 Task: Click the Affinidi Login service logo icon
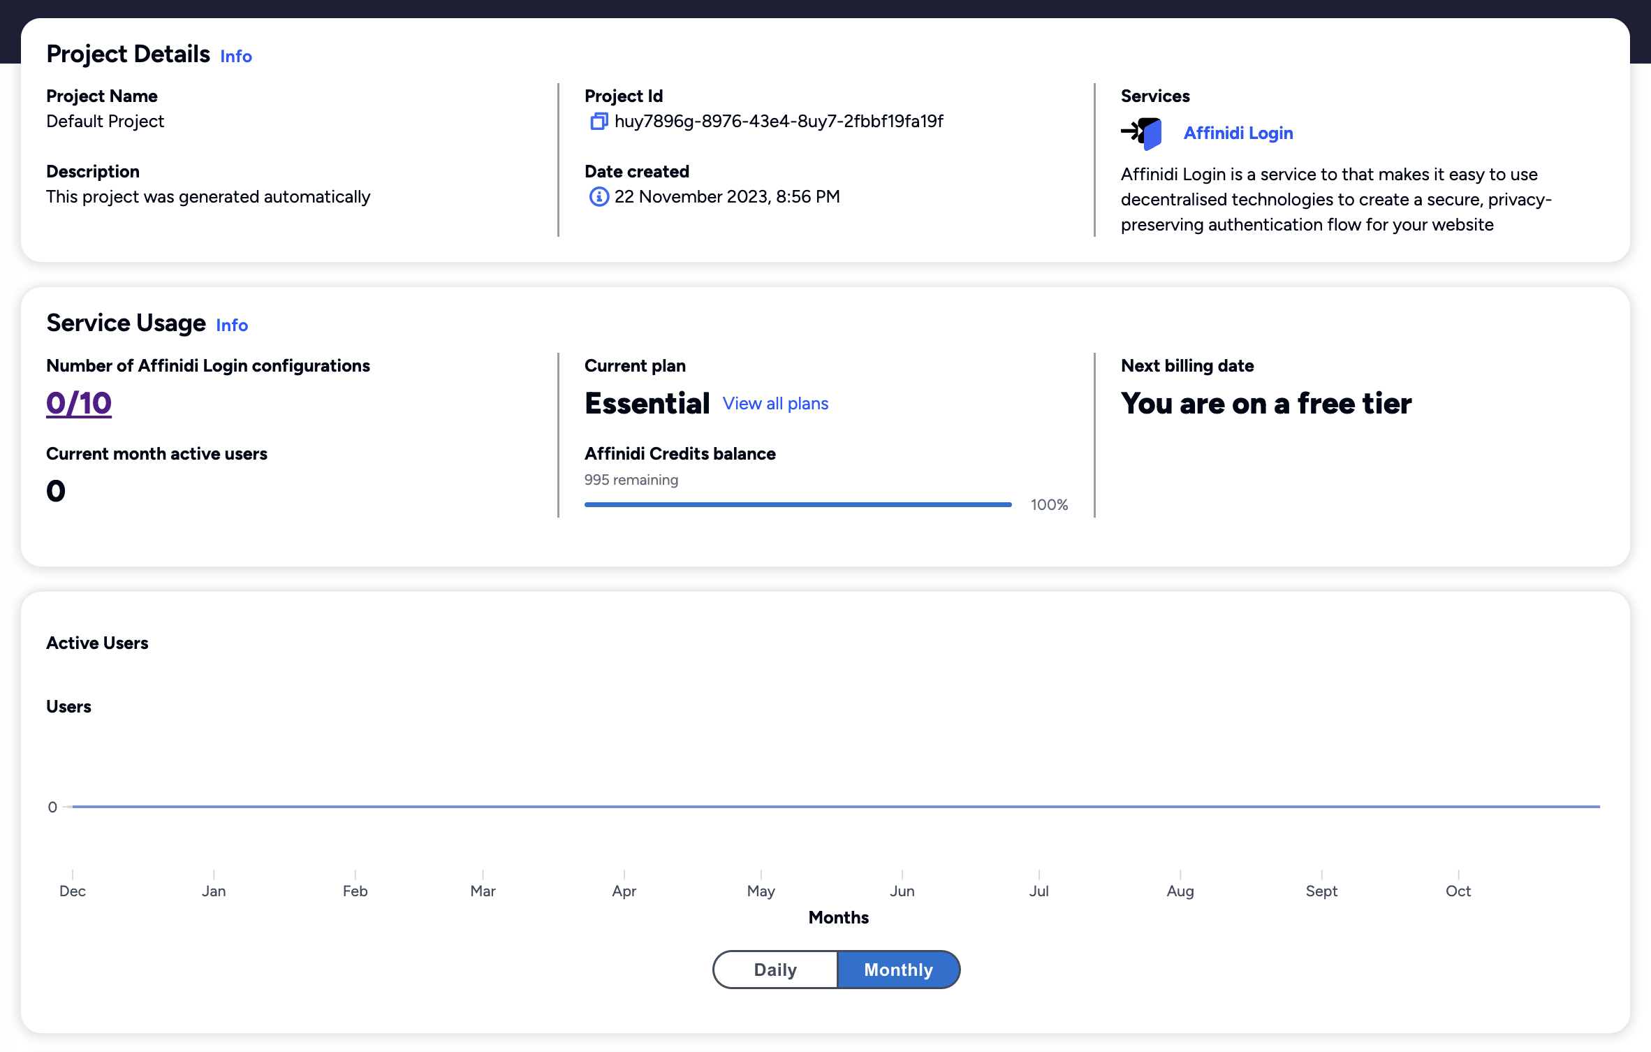[1142, 133]
